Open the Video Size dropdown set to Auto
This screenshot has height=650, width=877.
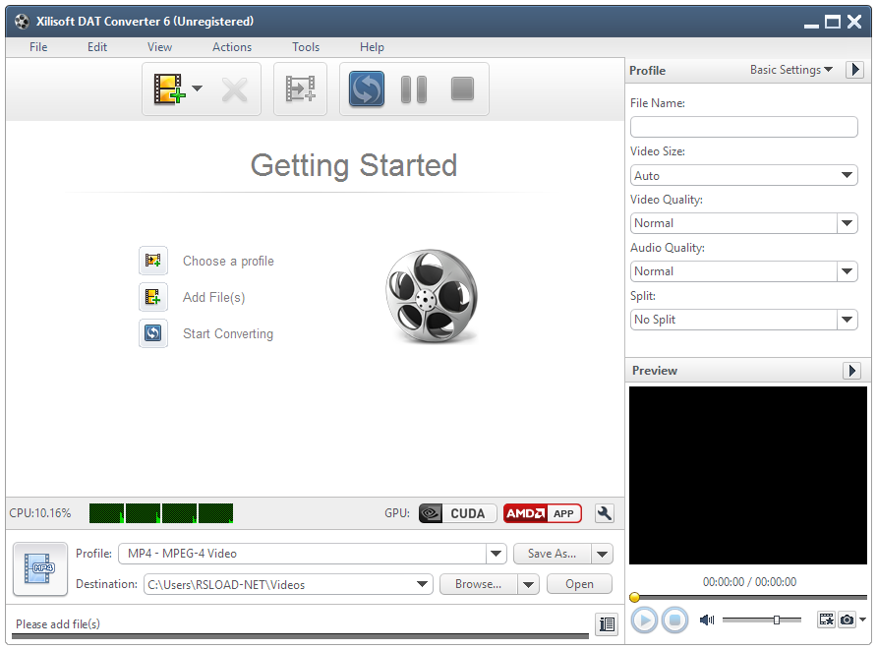(743, 175)
